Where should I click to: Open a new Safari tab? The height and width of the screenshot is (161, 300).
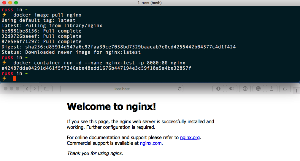click(296, 91)
